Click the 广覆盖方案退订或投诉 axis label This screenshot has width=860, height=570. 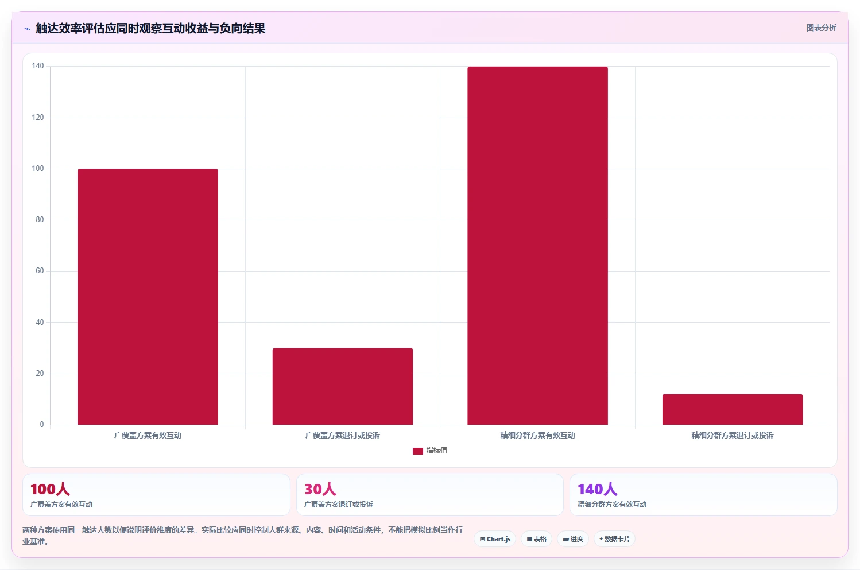[343, 435]
